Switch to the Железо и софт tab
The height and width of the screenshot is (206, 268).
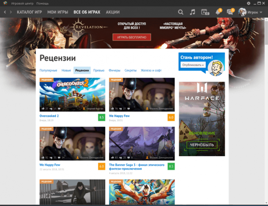tap(151, 70)
